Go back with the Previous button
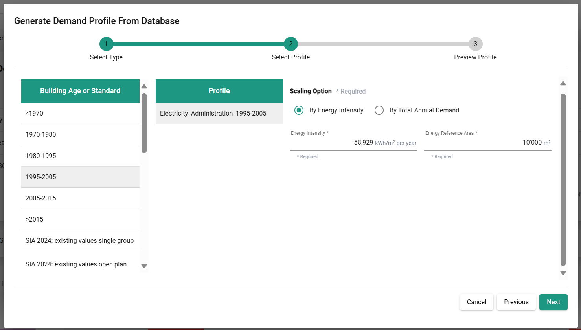 tap(516, 302)
